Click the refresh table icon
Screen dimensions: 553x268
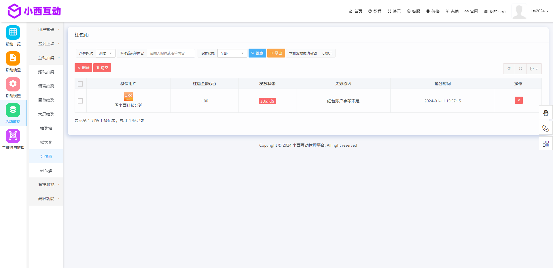[x=509, y=69]
